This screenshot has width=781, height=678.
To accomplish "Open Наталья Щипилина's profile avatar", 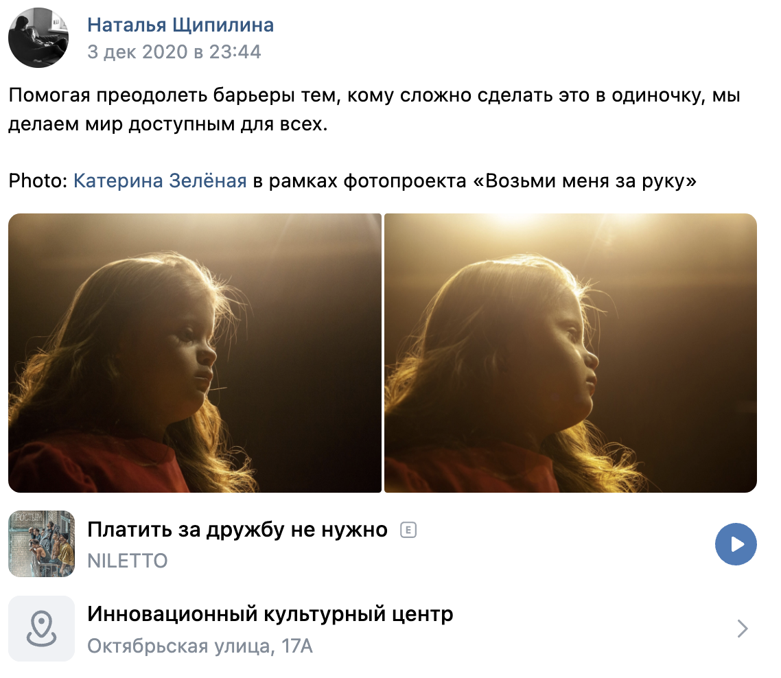I will pyautogui.click(x=38, y=38).
